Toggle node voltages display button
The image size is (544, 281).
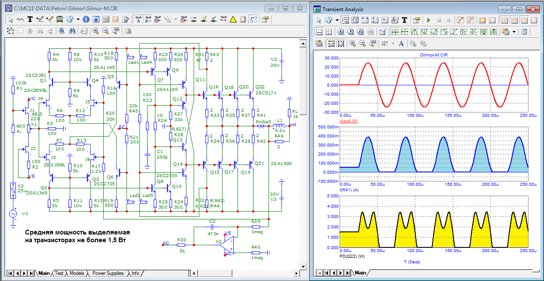(x=184, y=19)
